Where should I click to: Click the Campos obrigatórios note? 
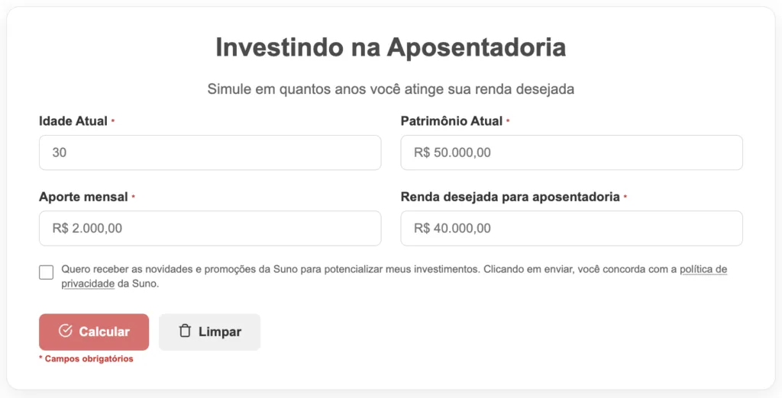tap(86, 358)
